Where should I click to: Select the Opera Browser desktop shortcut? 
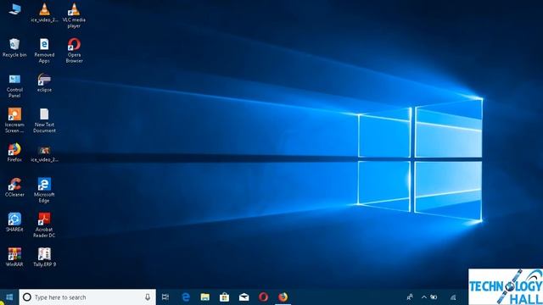pyautogui.click(x=74, y=51)
